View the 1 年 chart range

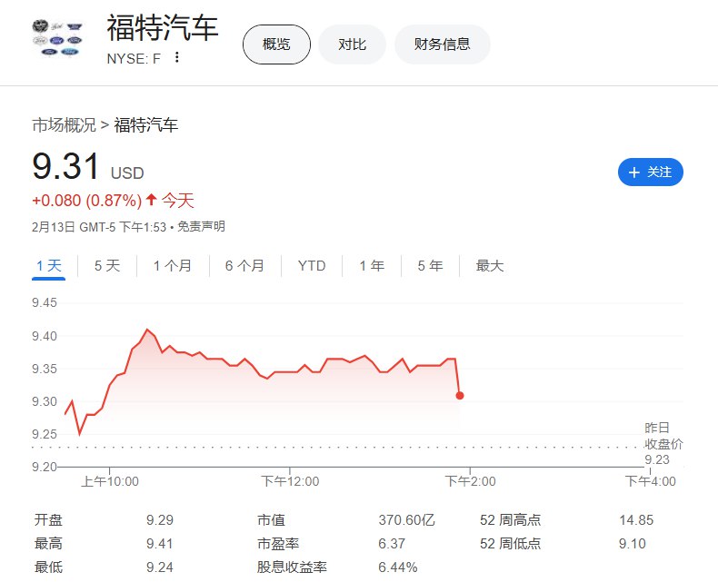tap(372, 266)
